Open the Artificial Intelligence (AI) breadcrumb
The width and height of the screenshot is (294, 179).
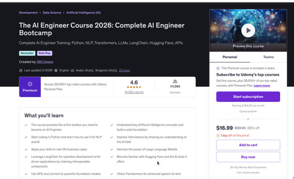click(x=84, y=13)
